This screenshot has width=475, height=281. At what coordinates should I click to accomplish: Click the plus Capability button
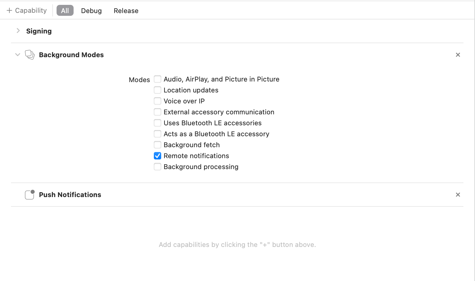coord(27,11)
